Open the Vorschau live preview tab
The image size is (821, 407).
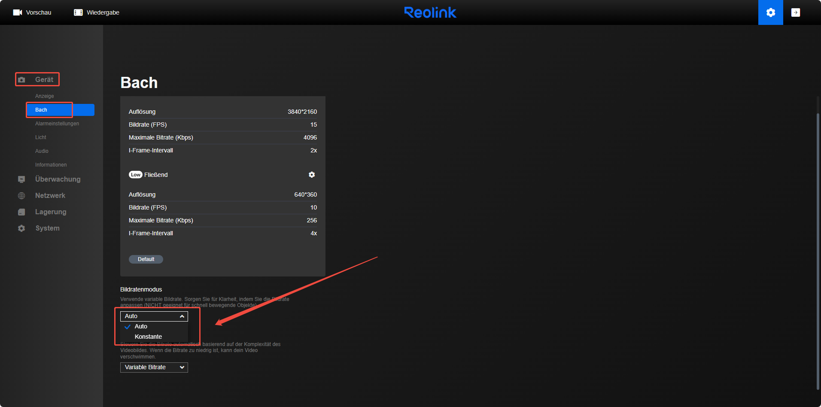32,12
